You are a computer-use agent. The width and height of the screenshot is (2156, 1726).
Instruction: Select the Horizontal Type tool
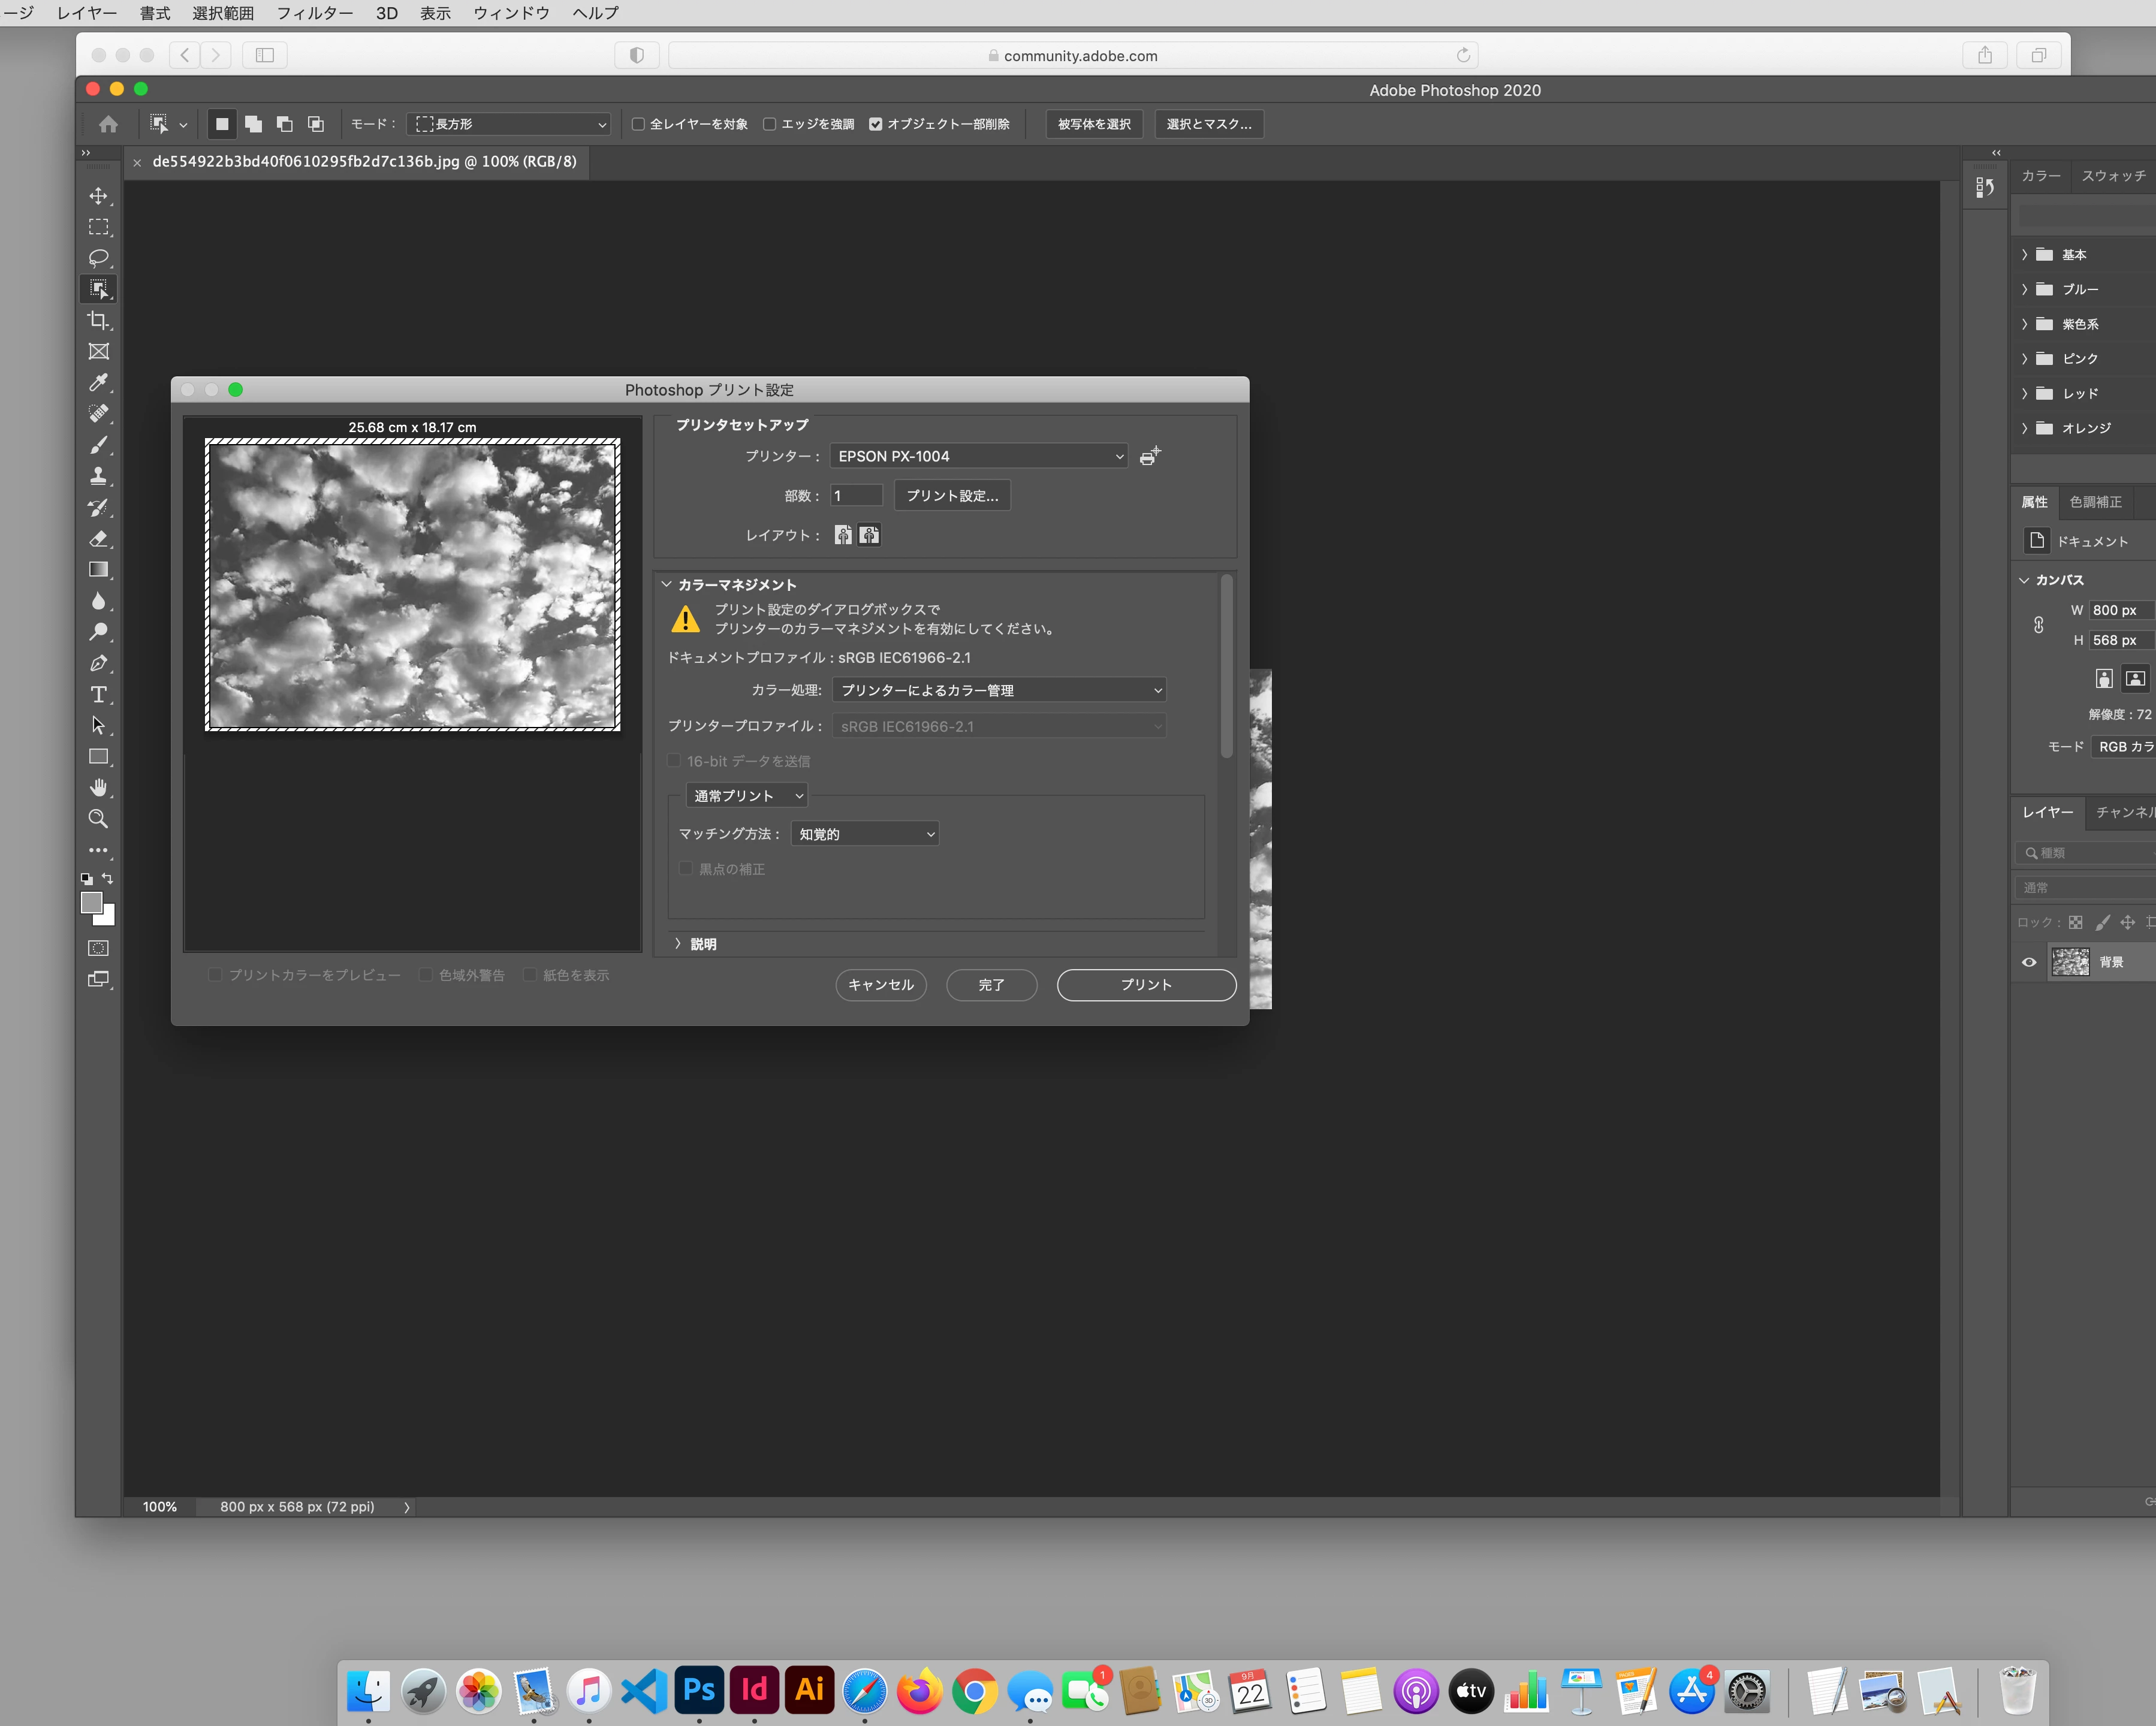point(98,695)
